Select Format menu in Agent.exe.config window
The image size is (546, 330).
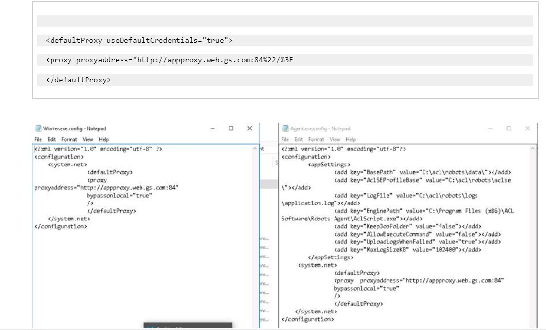pos(317,139)
